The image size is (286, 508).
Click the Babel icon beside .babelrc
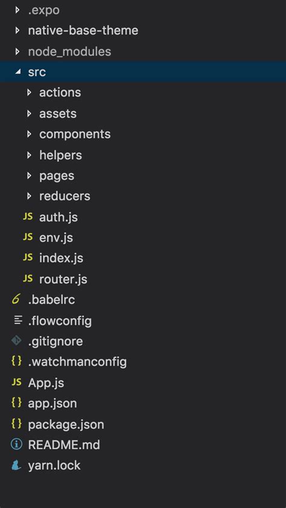[x=16, y=299]
